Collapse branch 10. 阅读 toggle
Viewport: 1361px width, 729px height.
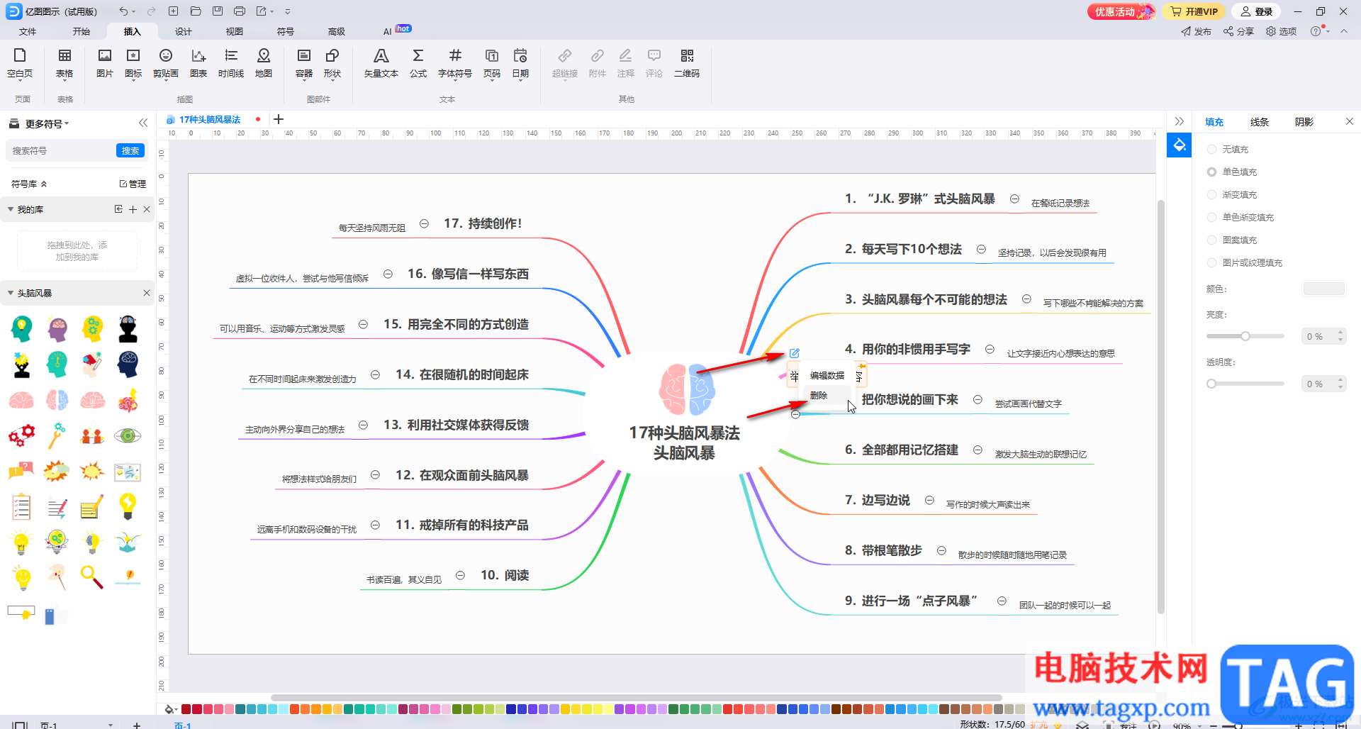coord(460,575)
